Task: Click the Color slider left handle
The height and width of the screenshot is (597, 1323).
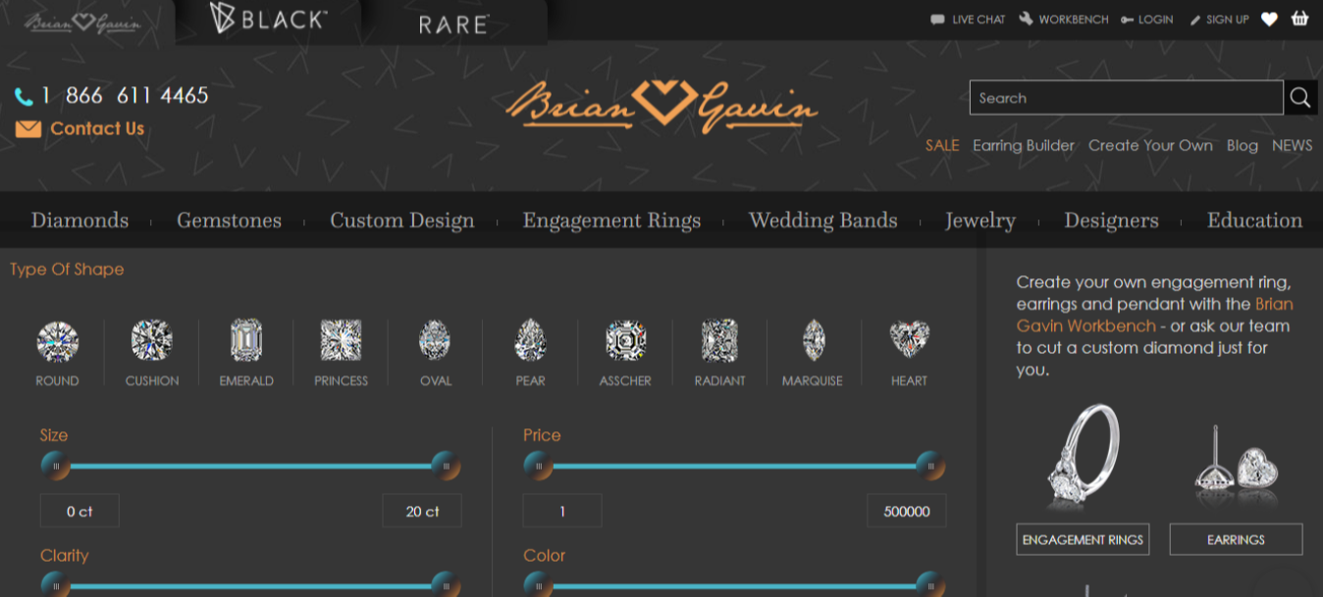Action: coord(538,586)
